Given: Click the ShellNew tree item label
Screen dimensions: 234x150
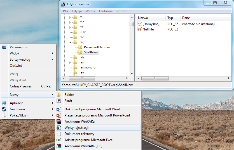Looking at the screenshot, I should [x=91, y=52].
